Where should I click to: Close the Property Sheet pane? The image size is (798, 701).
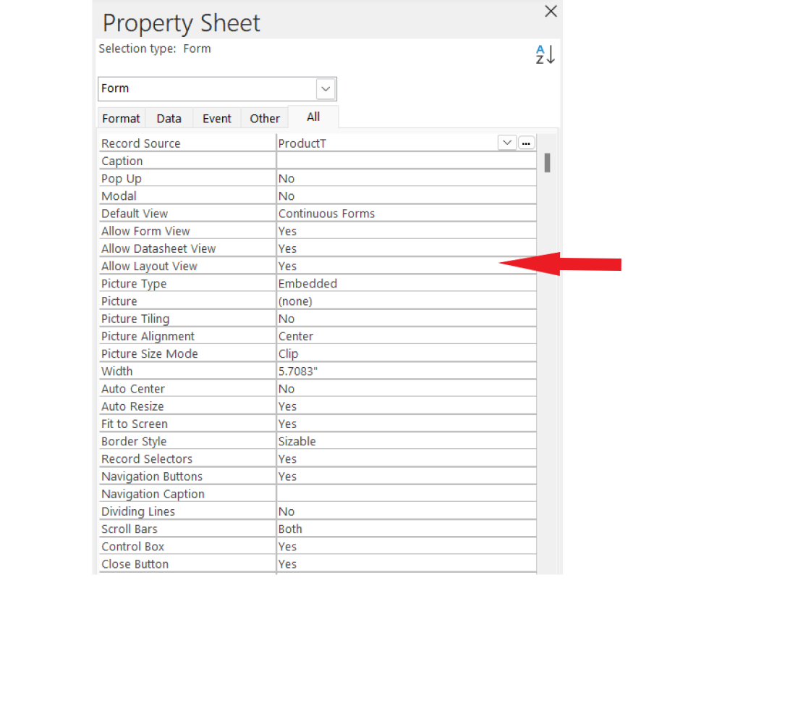(551, 11)
